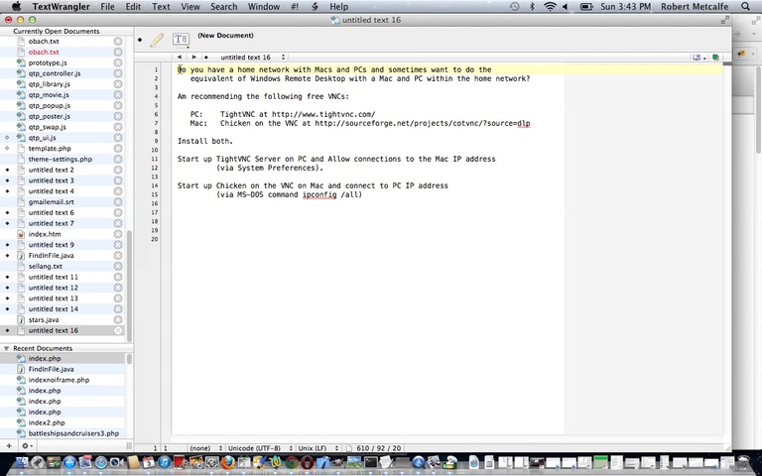The image size is (762, 476).
Task: Click the Install both. line in editor
Action: pos(205,141)
